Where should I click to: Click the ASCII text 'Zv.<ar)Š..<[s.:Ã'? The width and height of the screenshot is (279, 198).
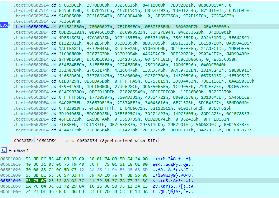pyautogui.click(x=173, y=186)
